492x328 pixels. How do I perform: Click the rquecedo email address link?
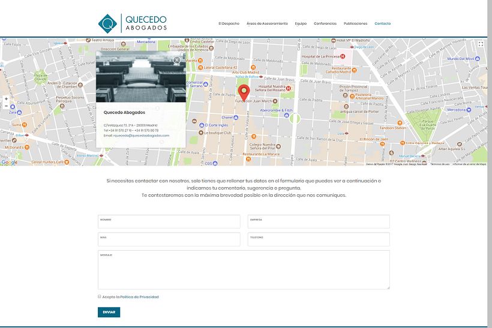pos(141,136)
